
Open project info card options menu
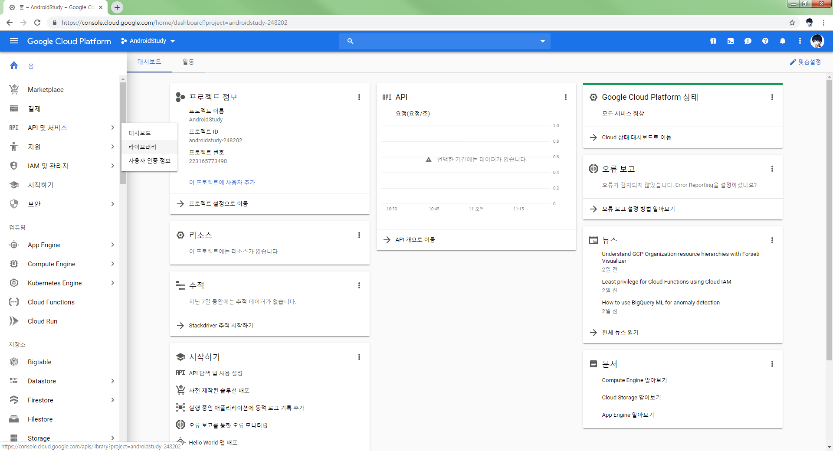pyautogui.click(x=359, y=97)
